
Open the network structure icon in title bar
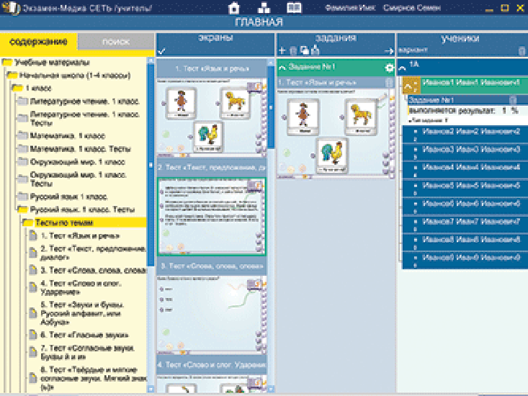point(264,8)
